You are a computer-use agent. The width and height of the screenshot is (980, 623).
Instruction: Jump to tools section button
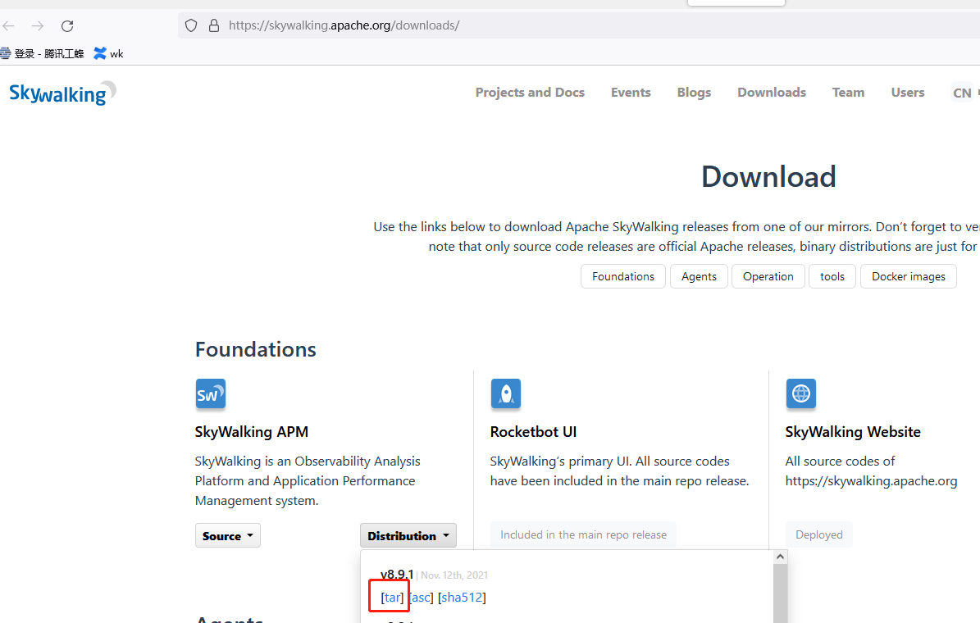832,276
